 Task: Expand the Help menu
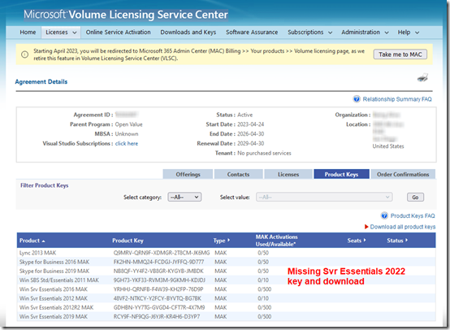point(408,33)
